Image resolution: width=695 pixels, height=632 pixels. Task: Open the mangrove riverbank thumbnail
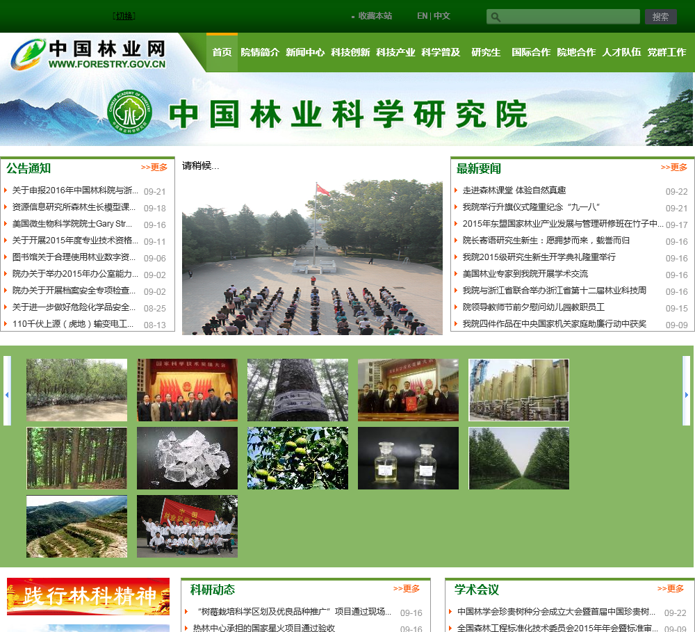pos(76,390)
